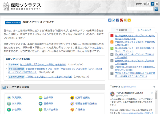
Task: Switch to the 新着記事 tab
Action: tap(121, 30)
